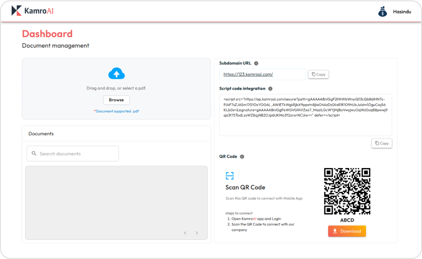Click the Documents panel title
This screenshot has height=259, width=422.
tap(41, 133)
